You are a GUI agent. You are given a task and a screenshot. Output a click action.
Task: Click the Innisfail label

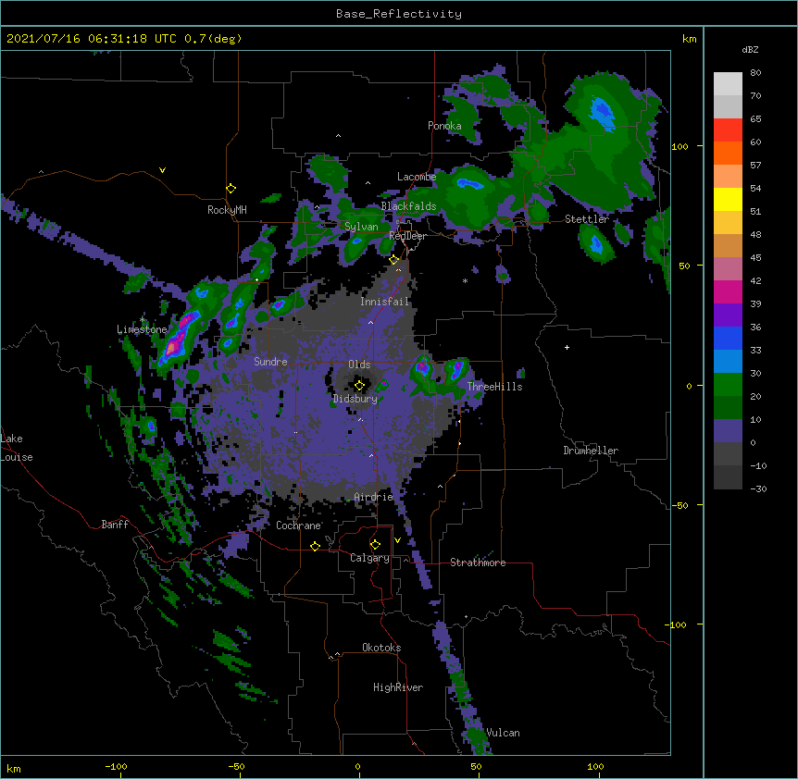click(384, 302)
